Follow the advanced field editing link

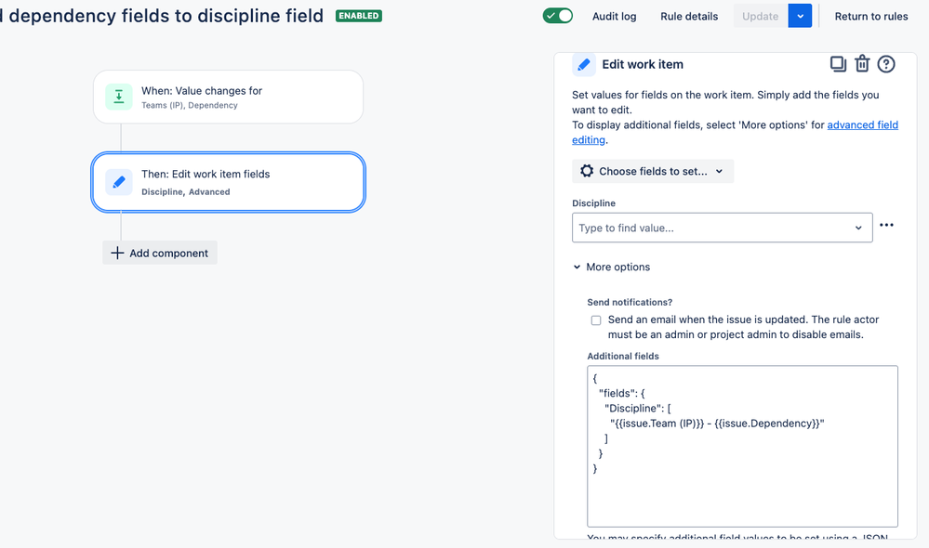(x=735, y=132)
